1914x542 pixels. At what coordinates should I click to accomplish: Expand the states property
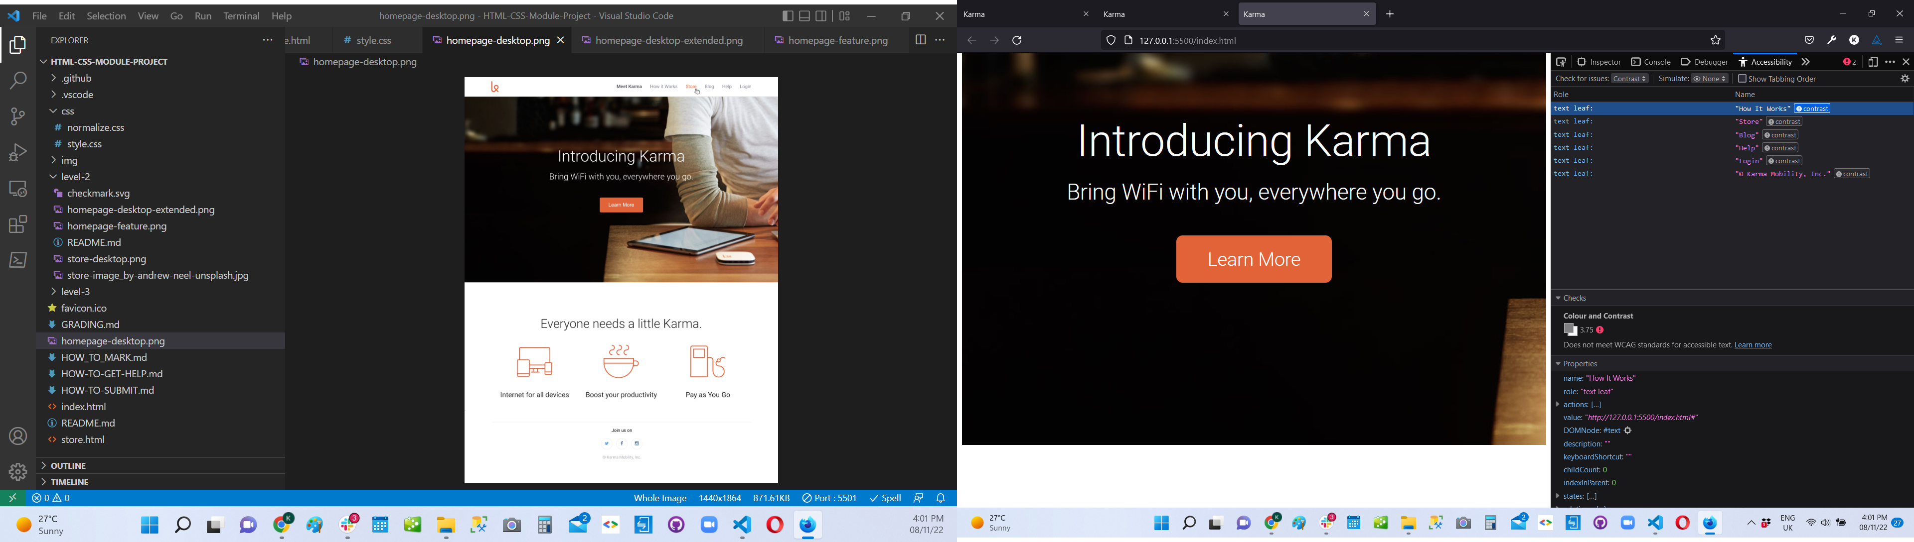(x=1557, y=497)
